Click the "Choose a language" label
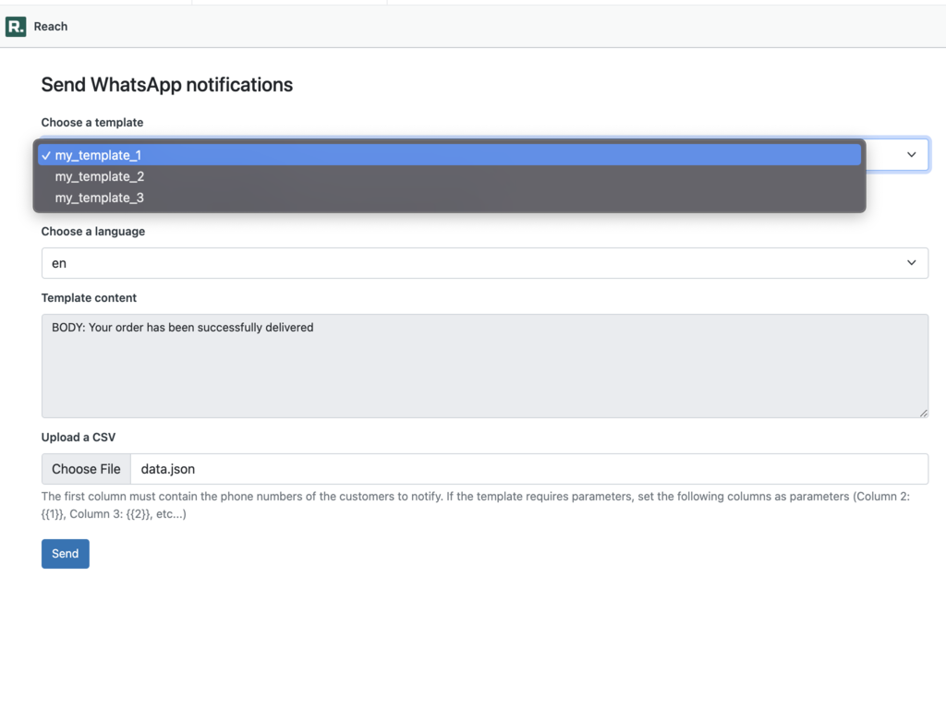The width and height of the screenshot is (946, 709). tap(92, 231)
